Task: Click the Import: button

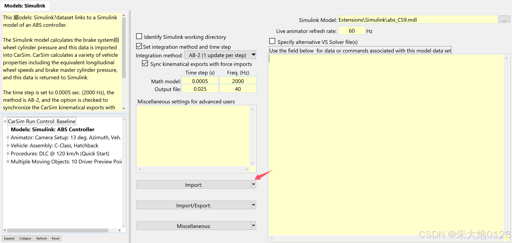Action: click(194, 184)
